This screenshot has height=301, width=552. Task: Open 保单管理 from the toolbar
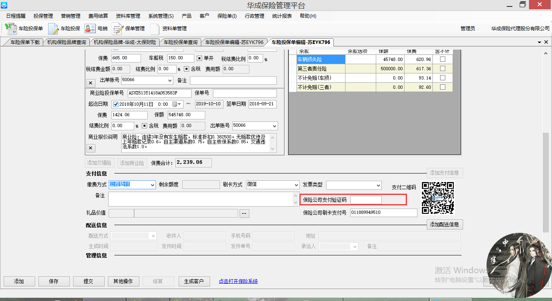pos(129,29)
